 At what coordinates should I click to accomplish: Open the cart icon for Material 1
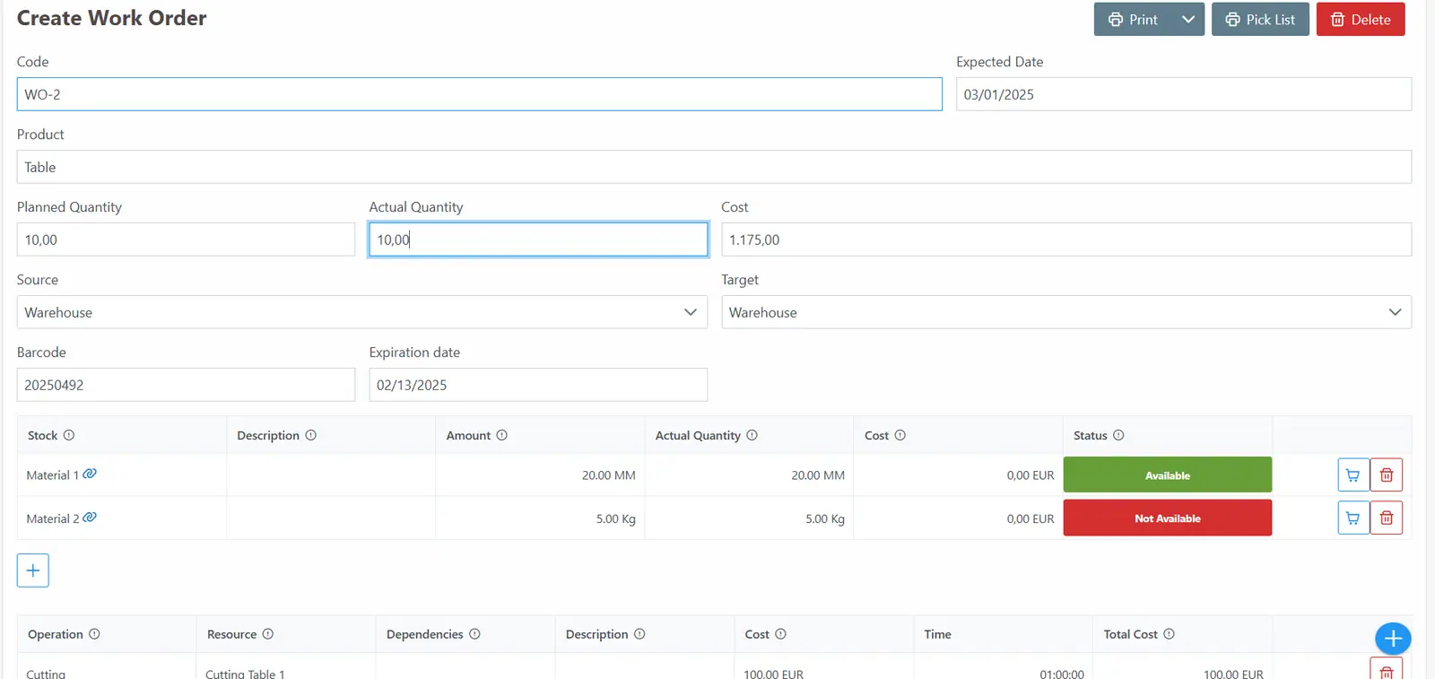1352,475
